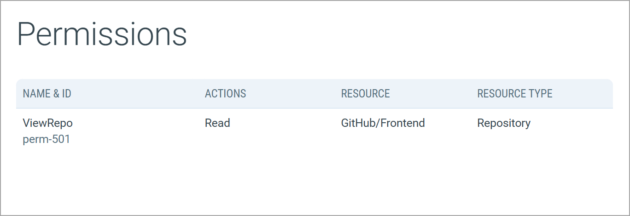Screen dimensions: 630x216
Task: Sort the table by RESOURCE column header
Action: click(365, 94)
